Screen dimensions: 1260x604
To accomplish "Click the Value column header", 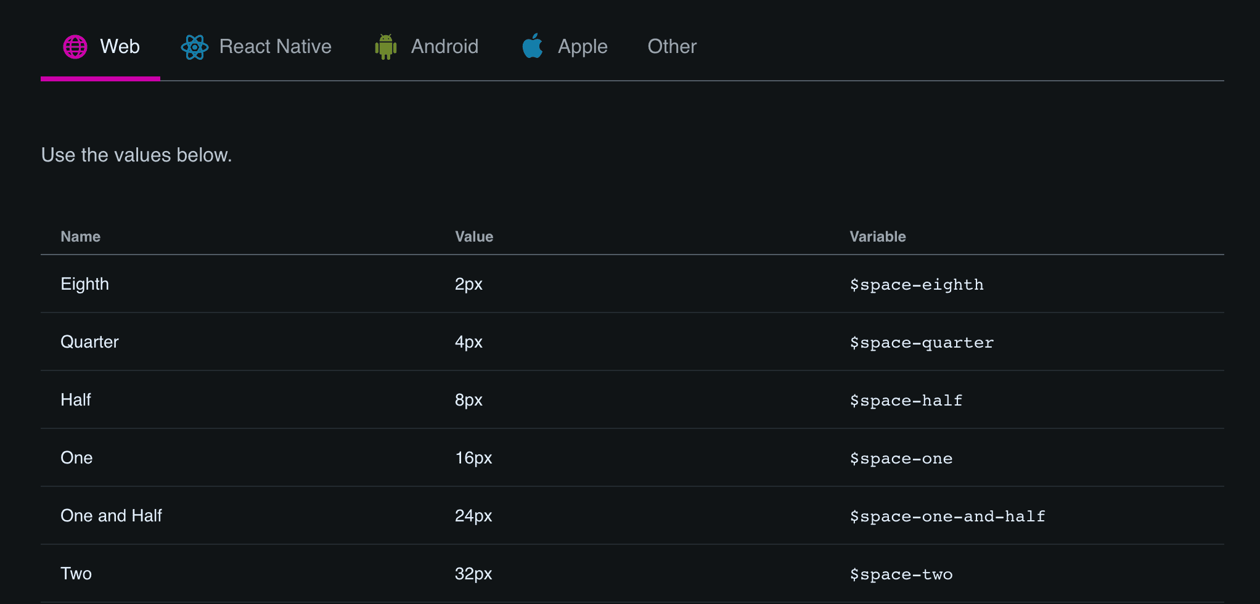I will pos(473,237).
